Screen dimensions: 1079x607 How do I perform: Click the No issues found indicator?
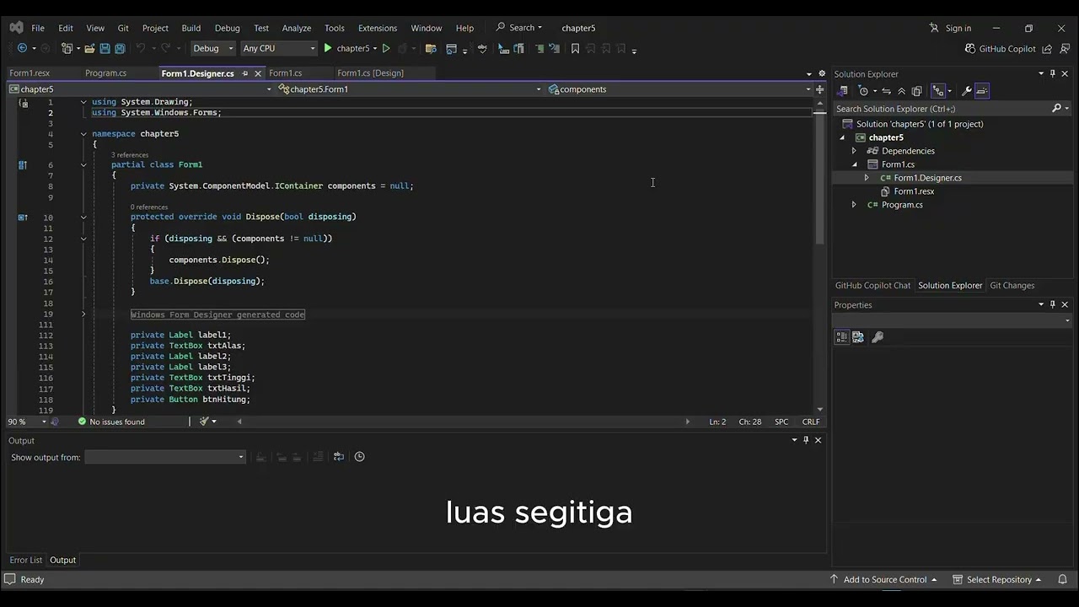pos(110,422)
